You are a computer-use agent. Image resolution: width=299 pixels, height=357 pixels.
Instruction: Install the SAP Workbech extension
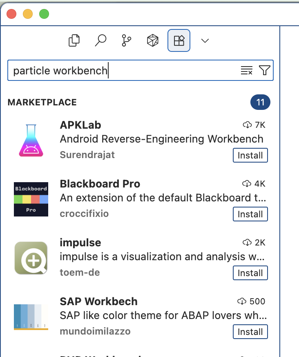[250, 332]
